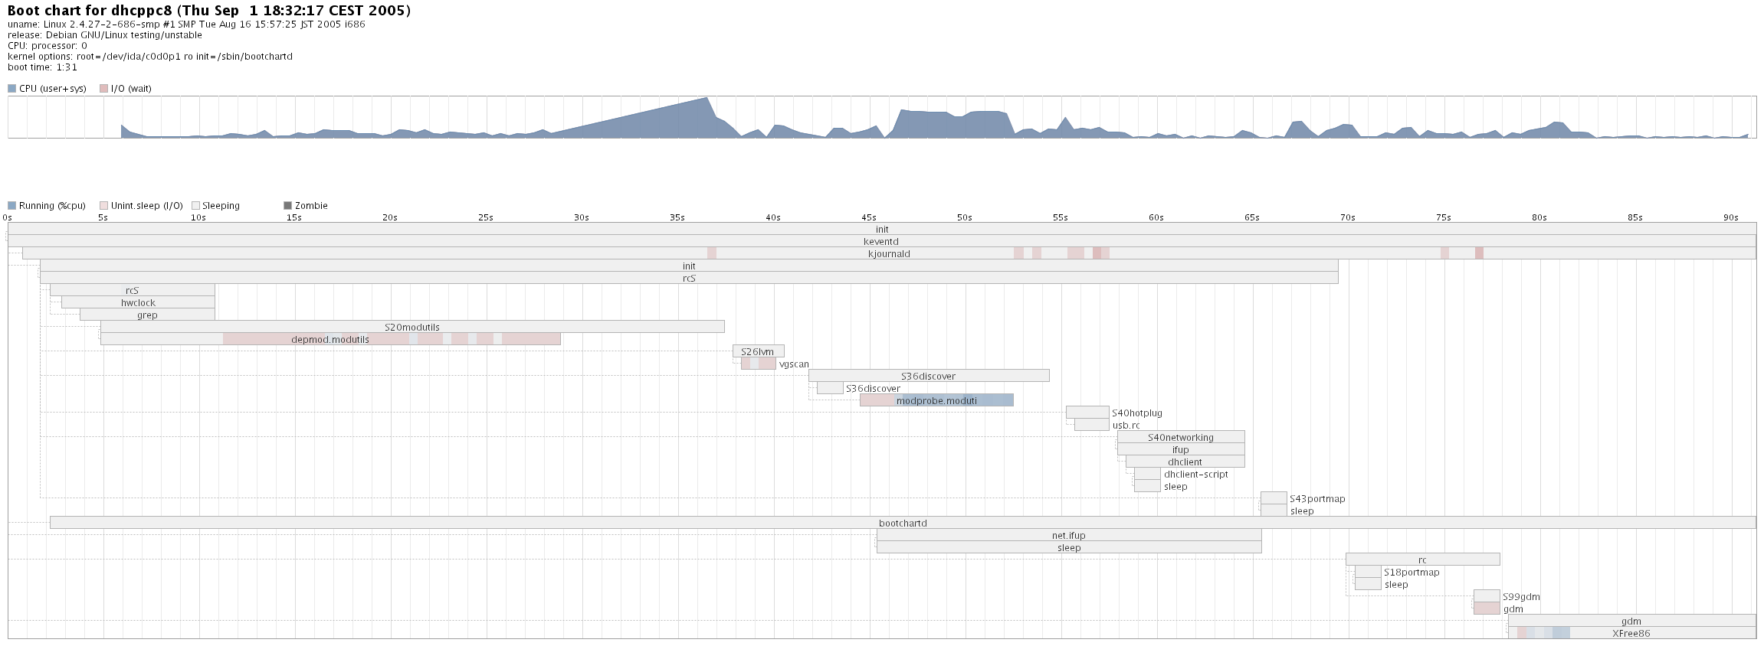Screen dimensions: 1764x646
Task: Click the Sleeping legend swatch
Action: coord(195,206)
